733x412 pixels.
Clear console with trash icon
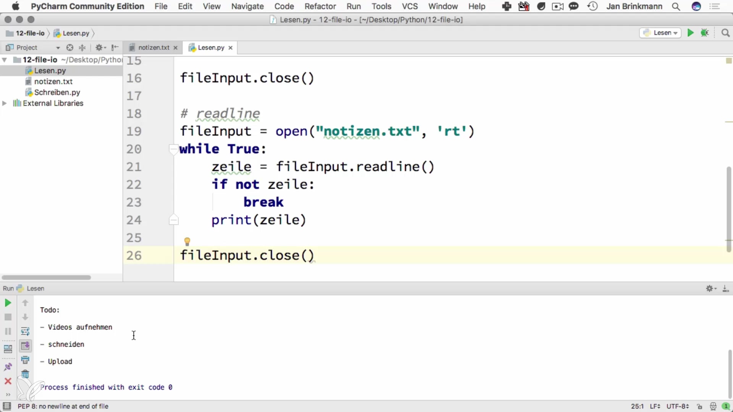click(x=25, y=374)
